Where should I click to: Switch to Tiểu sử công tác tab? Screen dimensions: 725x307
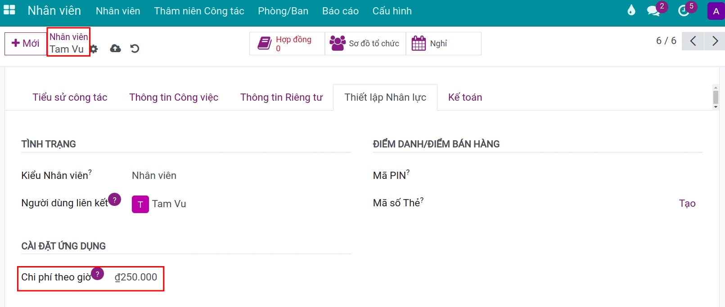70,98
